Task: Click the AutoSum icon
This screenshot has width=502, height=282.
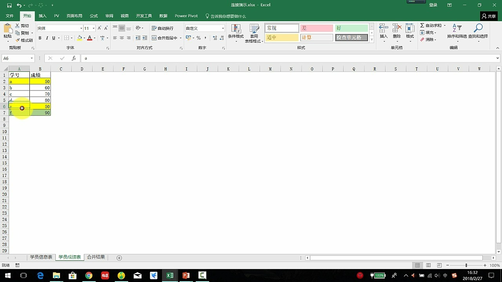Action: click(x=423, y=25)
